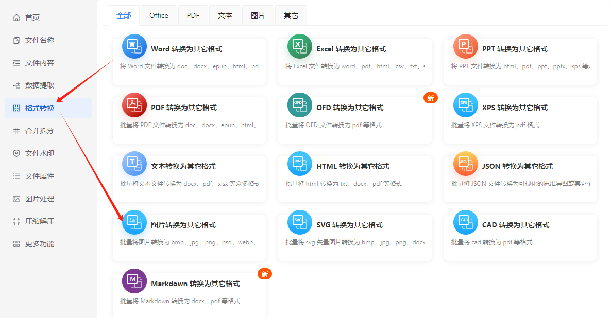Click the orange JSON conversion icon

(x=465, y=164)
